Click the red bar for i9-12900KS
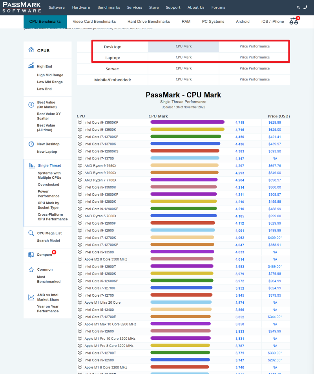 [184, 151]
